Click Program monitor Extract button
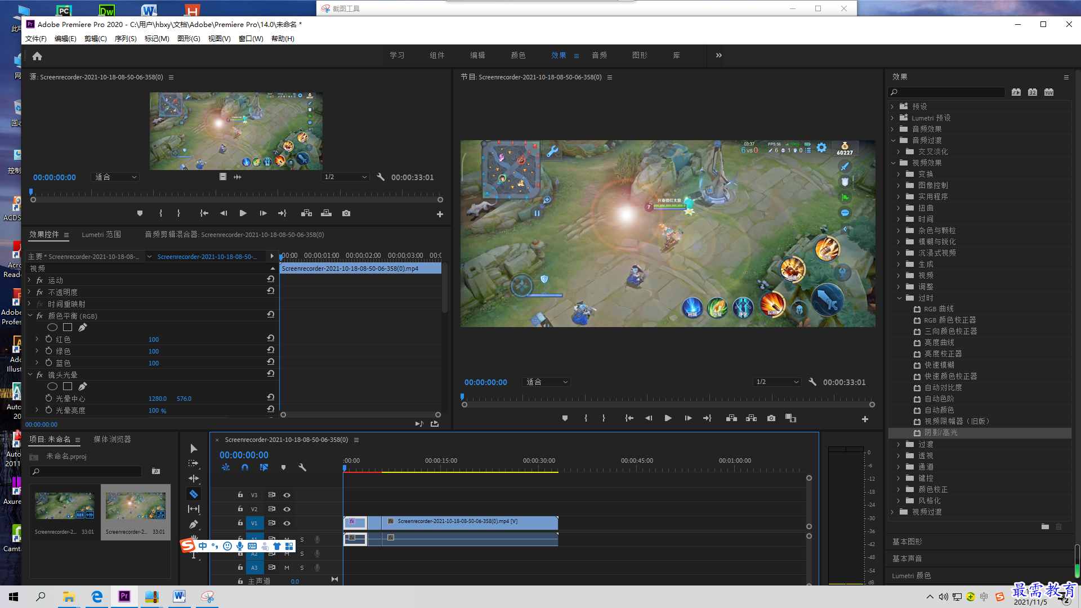 click(x=751, y=418)
